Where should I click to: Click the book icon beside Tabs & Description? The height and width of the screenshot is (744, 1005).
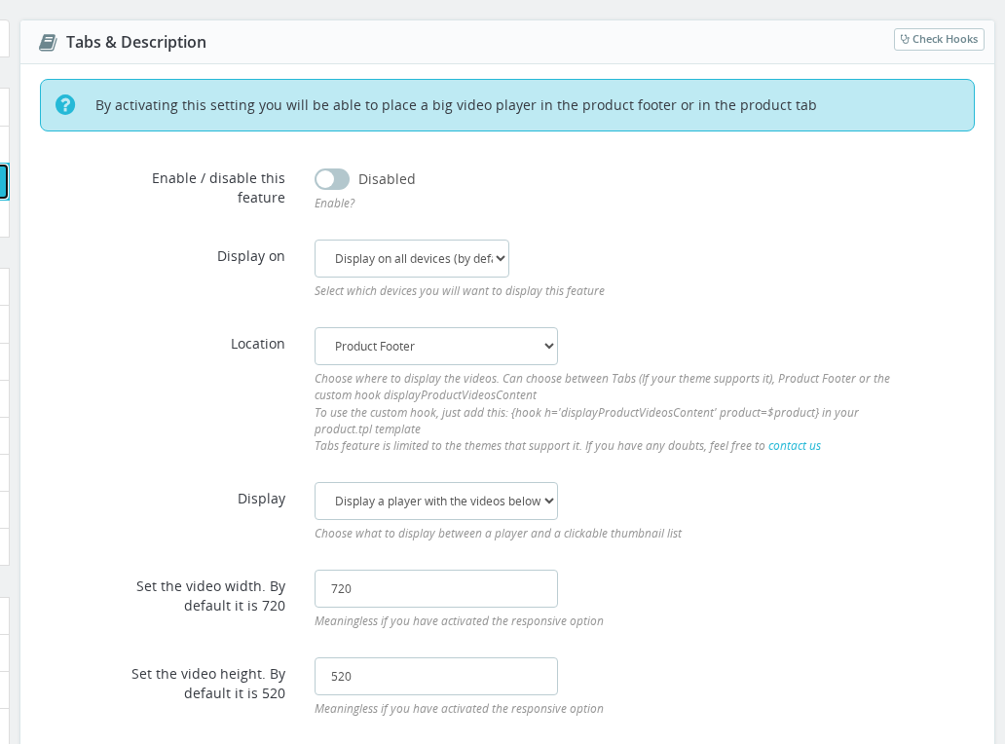click(48, 42)
